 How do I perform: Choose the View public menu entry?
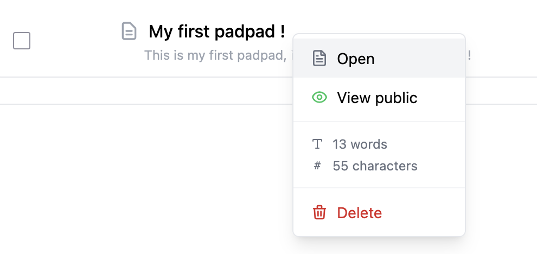[x=378, y=98]
